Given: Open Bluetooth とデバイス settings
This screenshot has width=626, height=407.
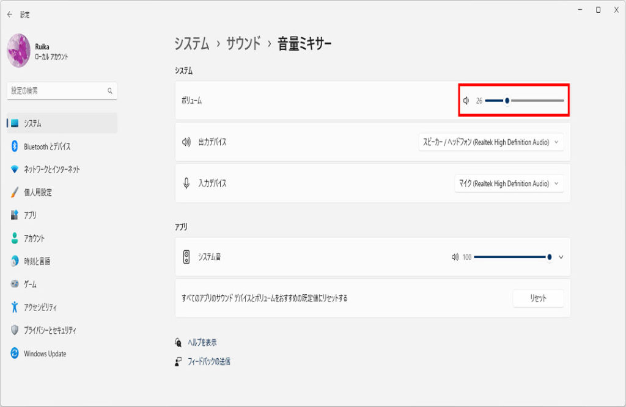Looking at the screenshot, I should pyautogui.click(x=46, y=146).
